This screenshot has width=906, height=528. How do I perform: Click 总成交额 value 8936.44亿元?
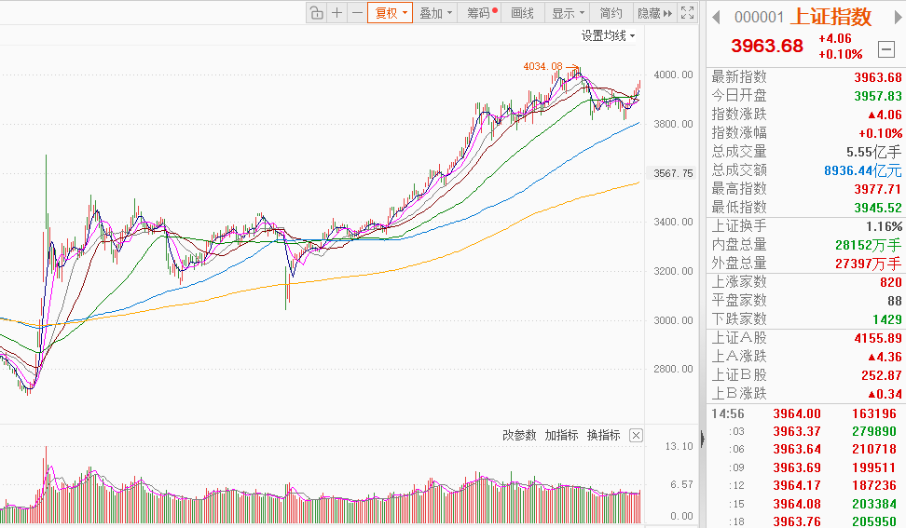click(x=863, y=170)
